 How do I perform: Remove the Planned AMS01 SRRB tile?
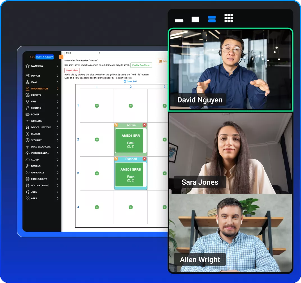[145, 159]
